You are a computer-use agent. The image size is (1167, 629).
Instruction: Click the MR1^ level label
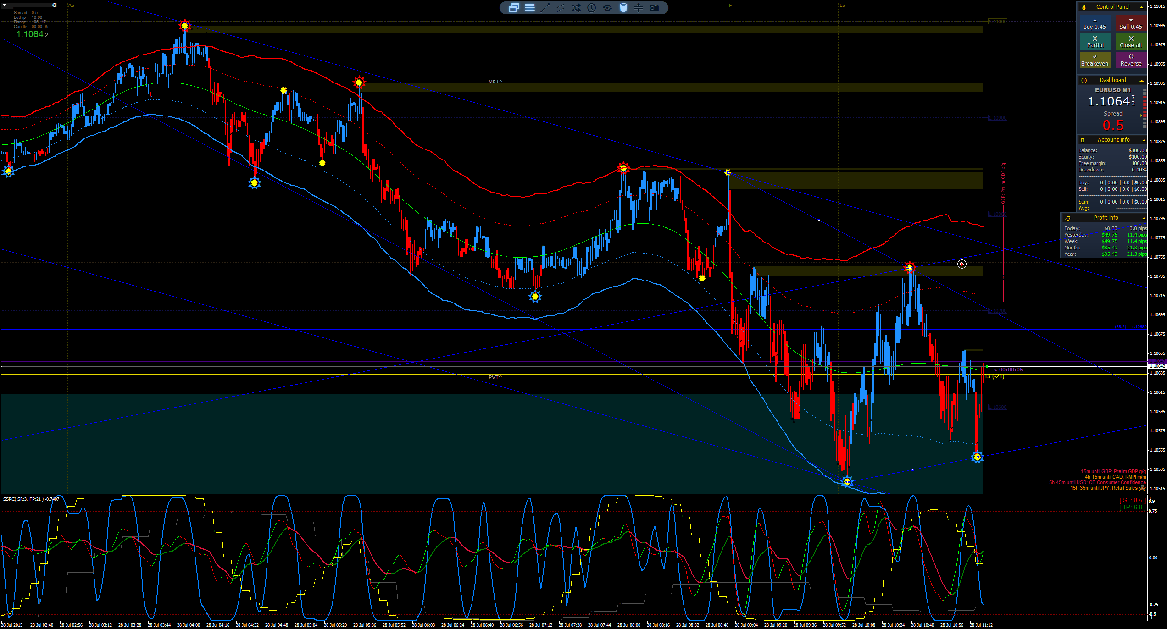(x=495, y=82)
